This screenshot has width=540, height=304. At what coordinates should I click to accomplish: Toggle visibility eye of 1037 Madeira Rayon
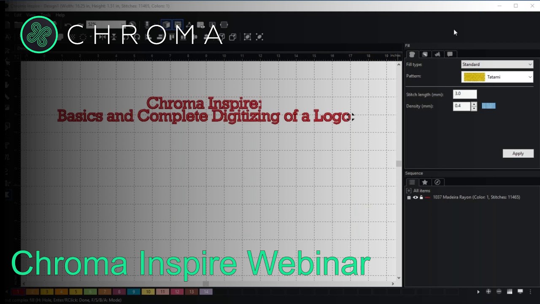tap(415, 197)
